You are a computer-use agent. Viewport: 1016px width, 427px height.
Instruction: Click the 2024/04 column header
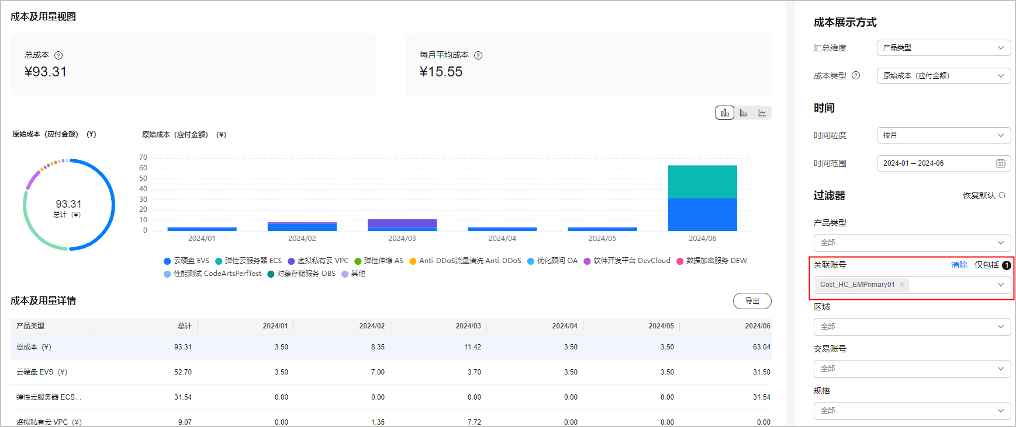(565, 326)
